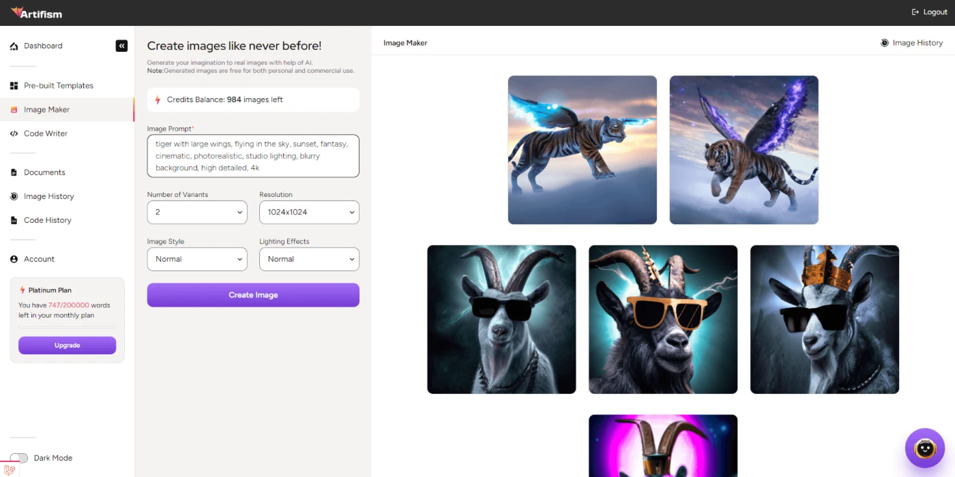Open the goat with crown thumbnail
The width and height of the screenshot is (955, 477).
[x=825, y=320]
